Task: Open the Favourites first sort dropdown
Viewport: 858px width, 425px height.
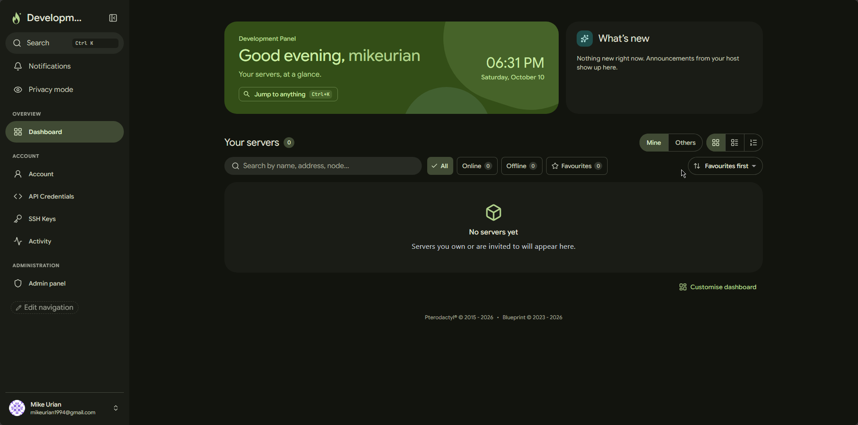Action: pyautogui.click(x=725, y=166)
